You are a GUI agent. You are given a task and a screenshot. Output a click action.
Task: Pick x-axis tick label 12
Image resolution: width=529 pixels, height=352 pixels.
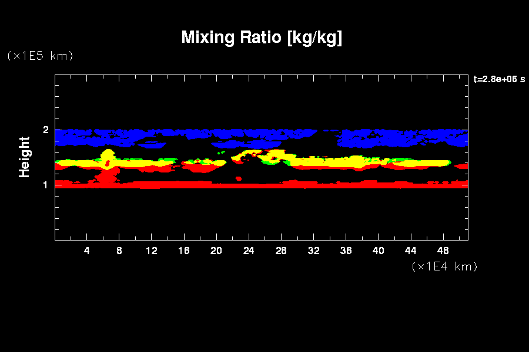coord(152,251)
